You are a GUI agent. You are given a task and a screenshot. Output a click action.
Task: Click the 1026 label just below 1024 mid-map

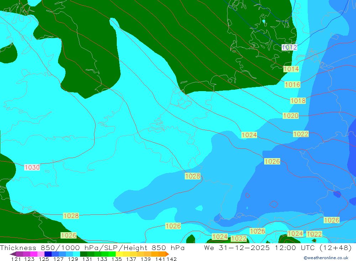272,162
